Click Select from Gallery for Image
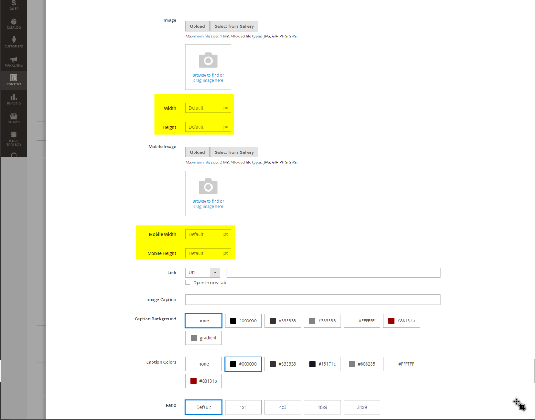Image resolution: width=535 pixels, height=420 pixels. point(234,26)
